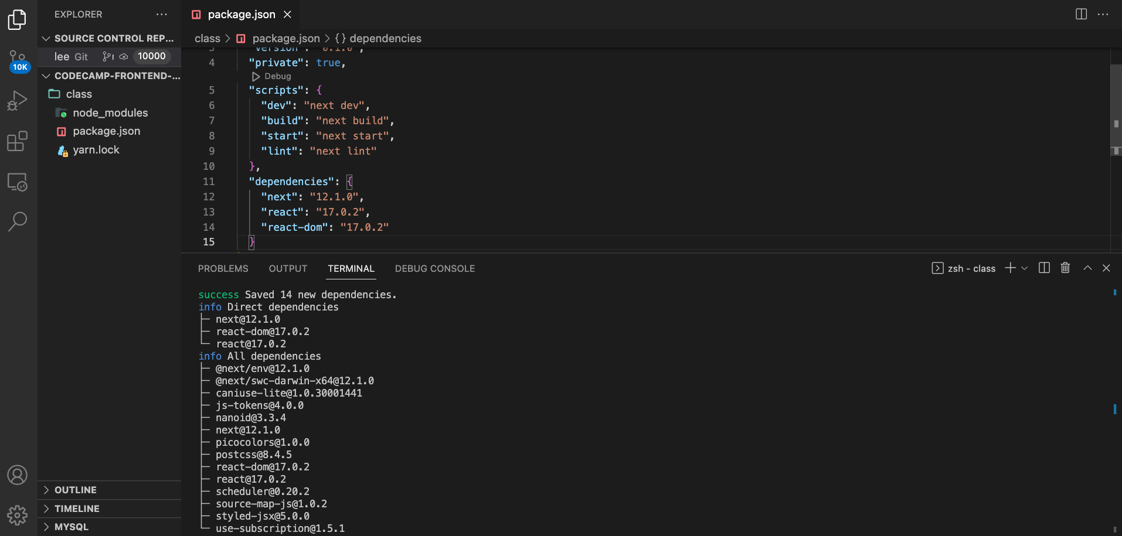
Task: Close the bottom panel
Action: pos(1106,268)
